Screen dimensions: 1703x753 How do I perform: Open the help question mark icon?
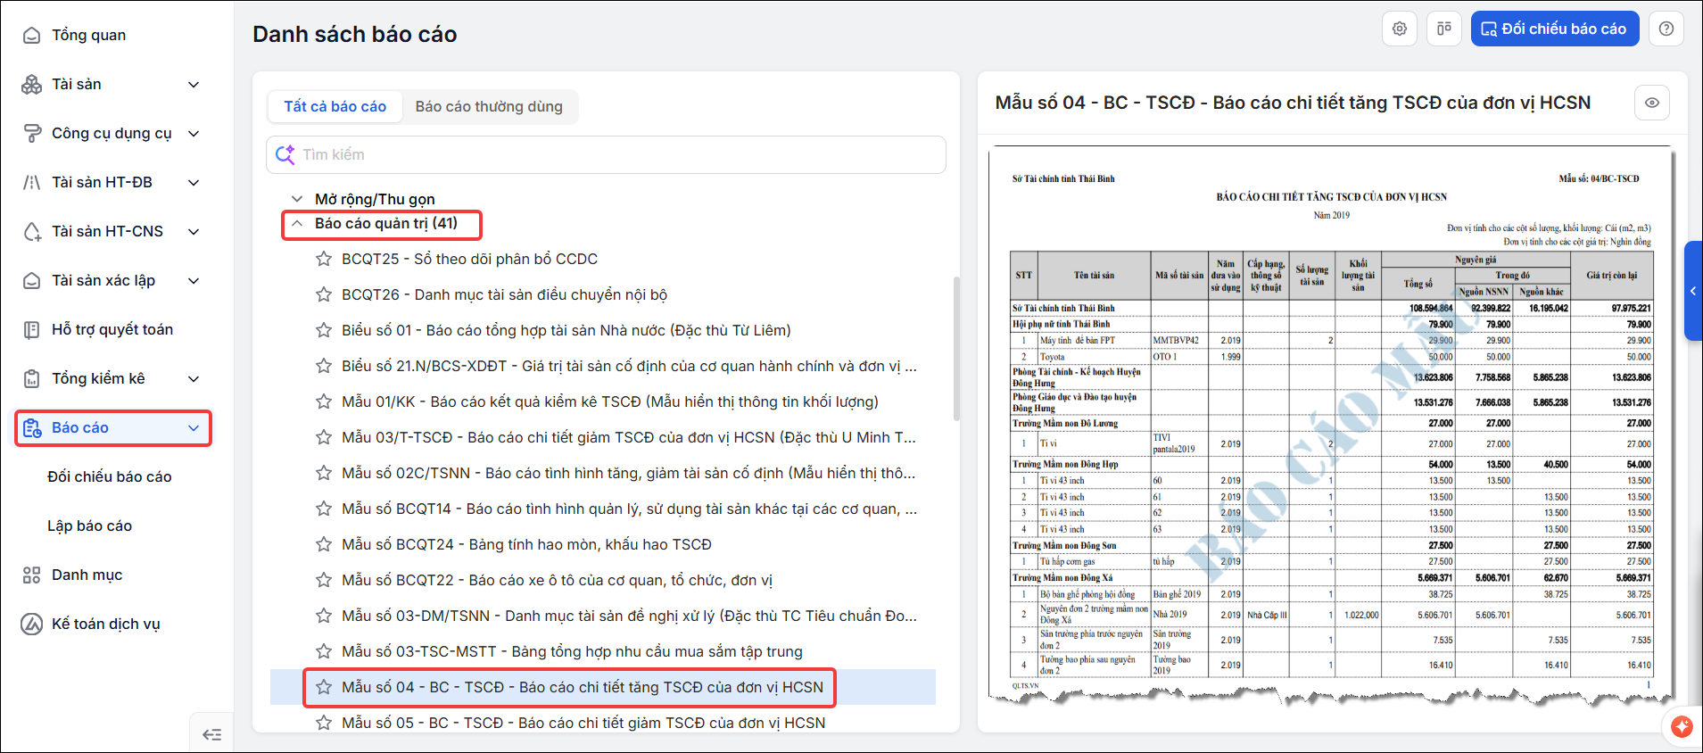(x=1666, y=29)
